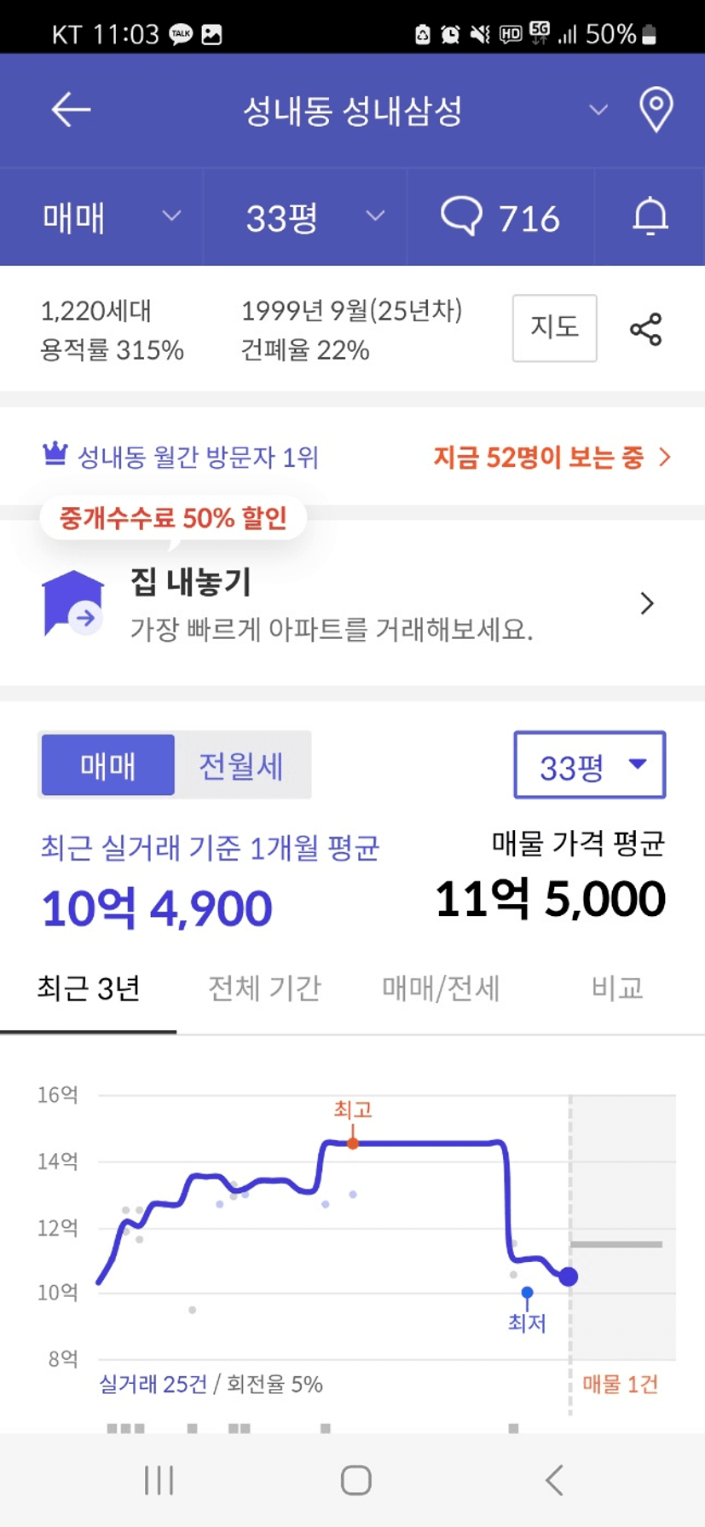Open the 비교 tab
Screen dimensions: 705x1527
click(x=616, y=988)
